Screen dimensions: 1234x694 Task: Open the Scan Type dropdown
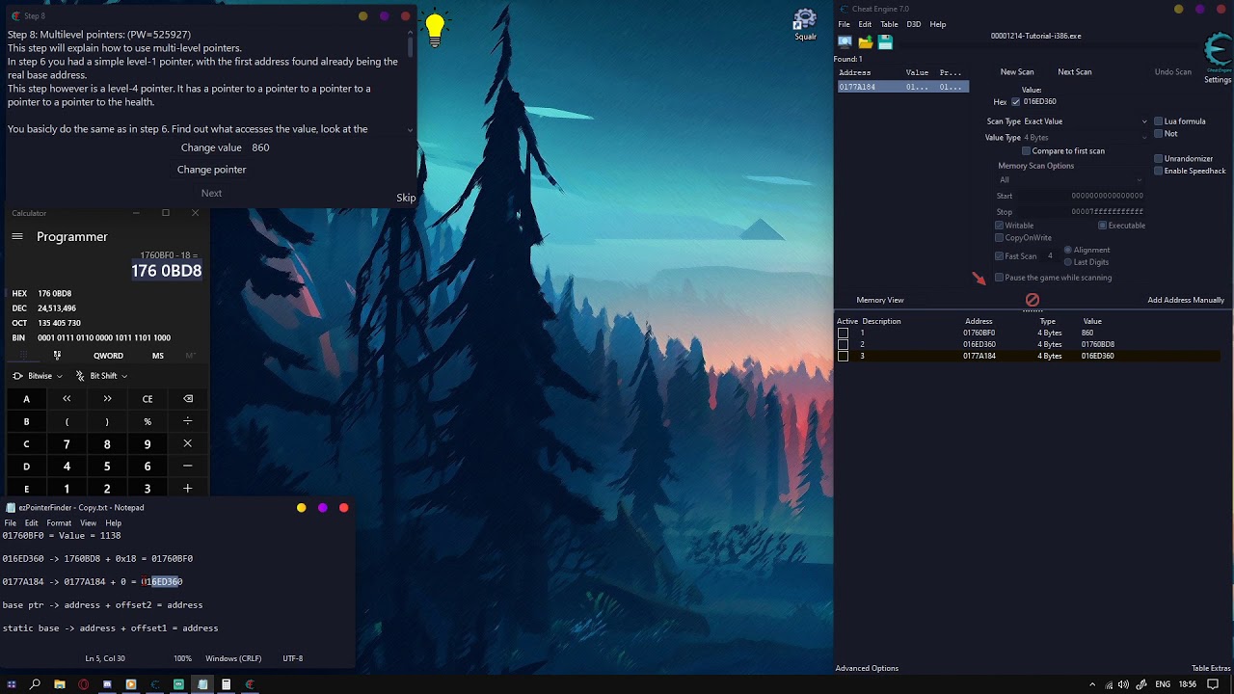(1086, 121)
